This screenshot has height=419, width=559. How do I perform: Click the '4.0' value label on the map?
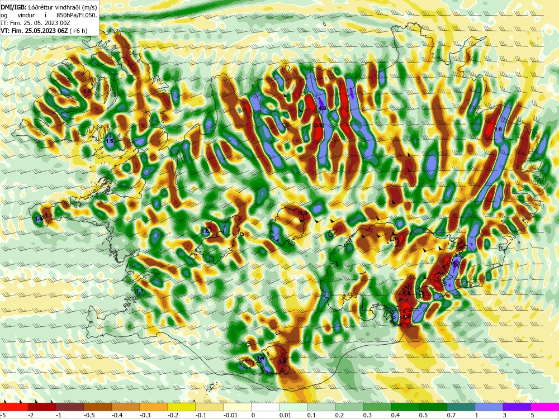[323, 108]
